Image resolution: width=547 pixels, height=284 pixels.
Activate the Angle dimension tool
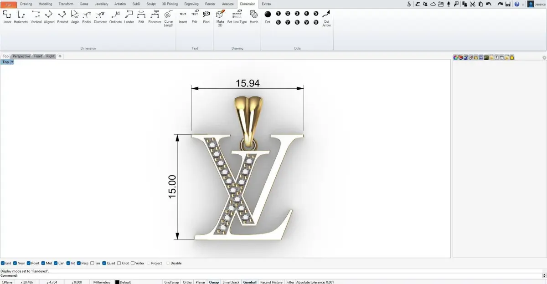75,17
